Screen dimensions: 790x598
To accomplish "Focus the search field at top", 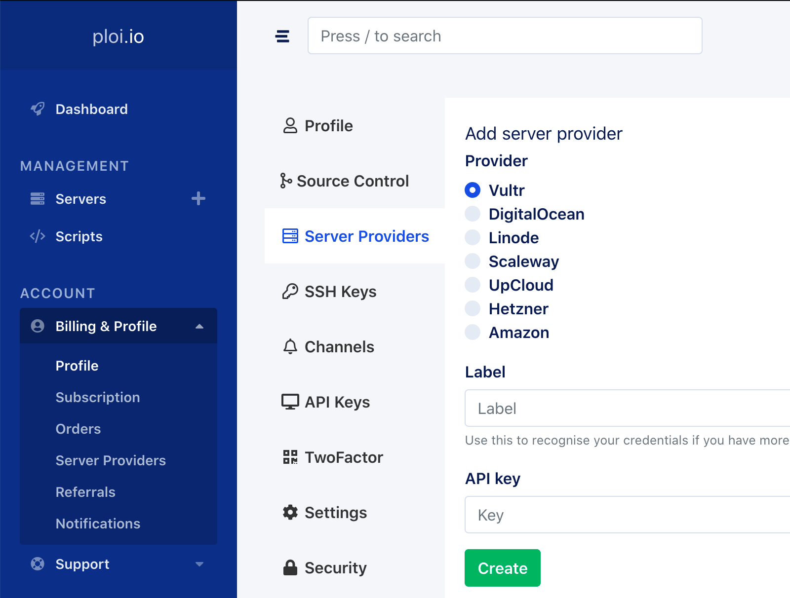I will click(x=505, y=36).
